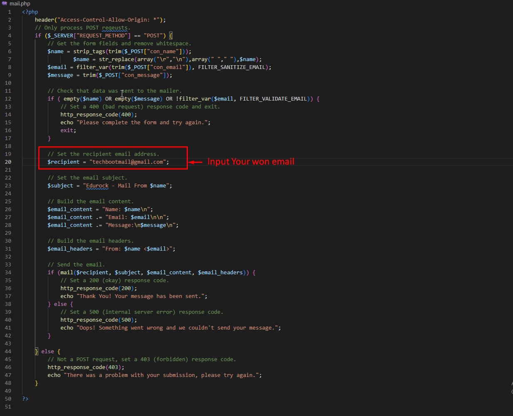Click the techbootmail@gmail.com recipient string
The image size is (513, 416).
(x=129, y=162)
